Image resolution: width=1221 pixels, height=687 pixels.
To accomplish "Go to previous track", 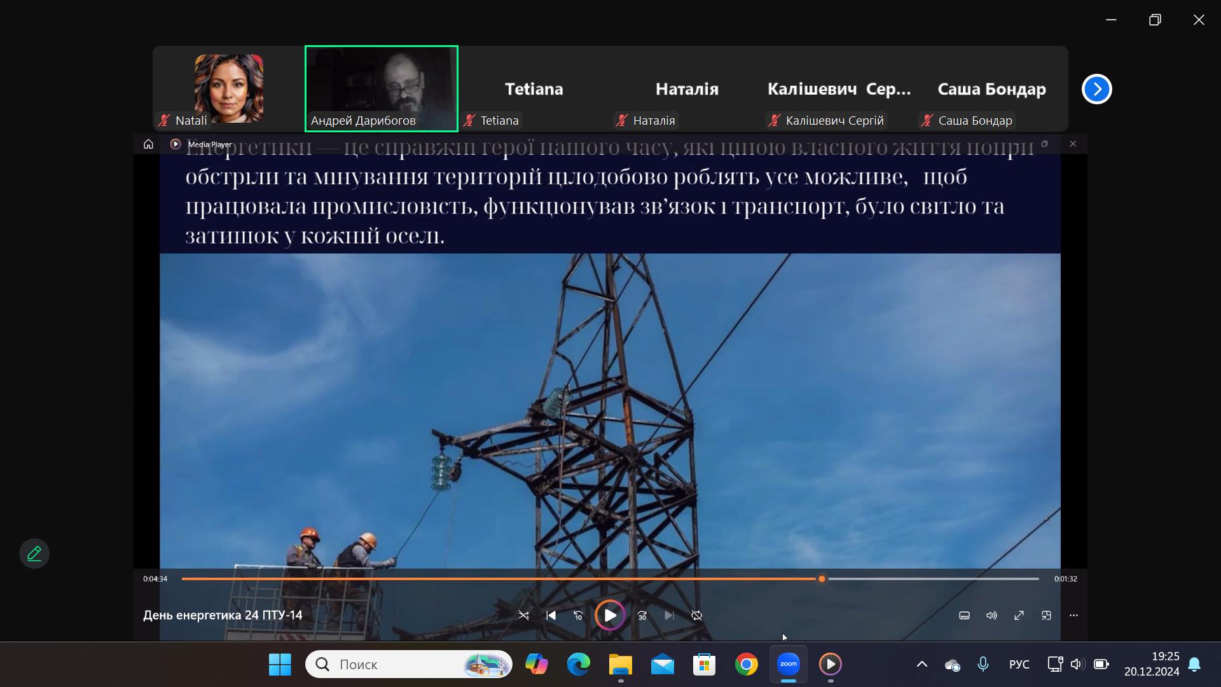I will 551,615.
